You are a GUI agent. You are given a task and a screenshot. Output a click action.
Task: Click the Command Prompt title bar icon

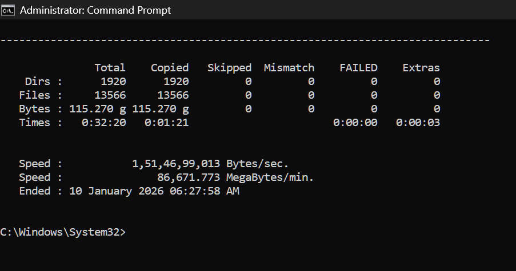click(8, 10)
